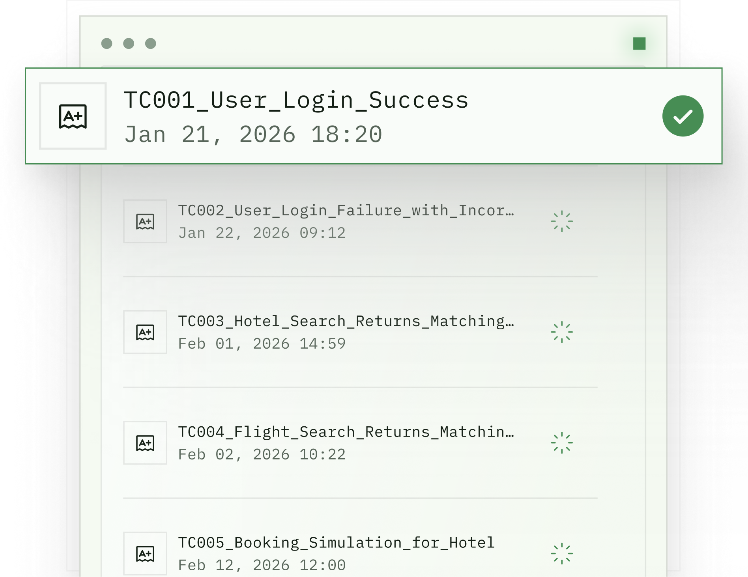Click the loading spinner in the TC004 row
This screenshot has height=577, width=748.
click(562, 443)
